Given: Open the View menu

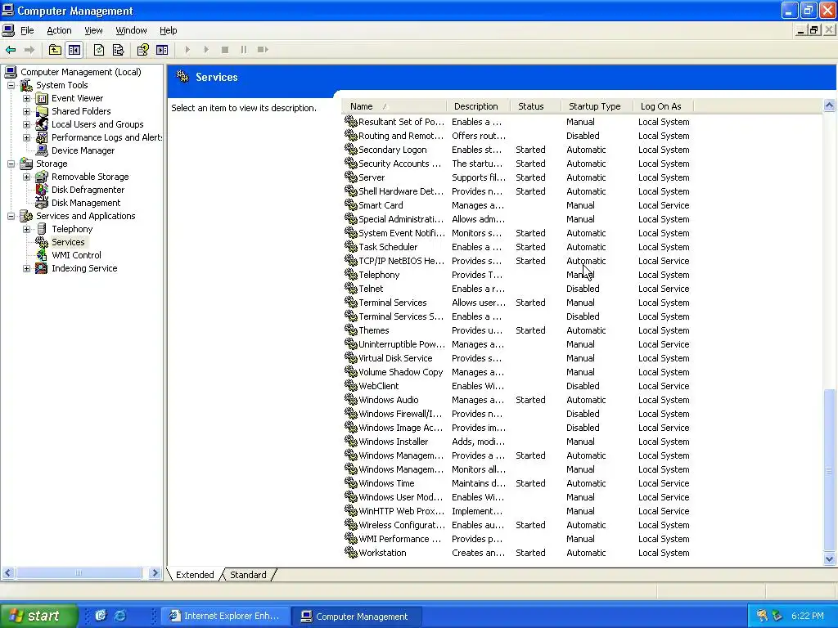Looking at the screenshot, I should [x=93, y=30].
